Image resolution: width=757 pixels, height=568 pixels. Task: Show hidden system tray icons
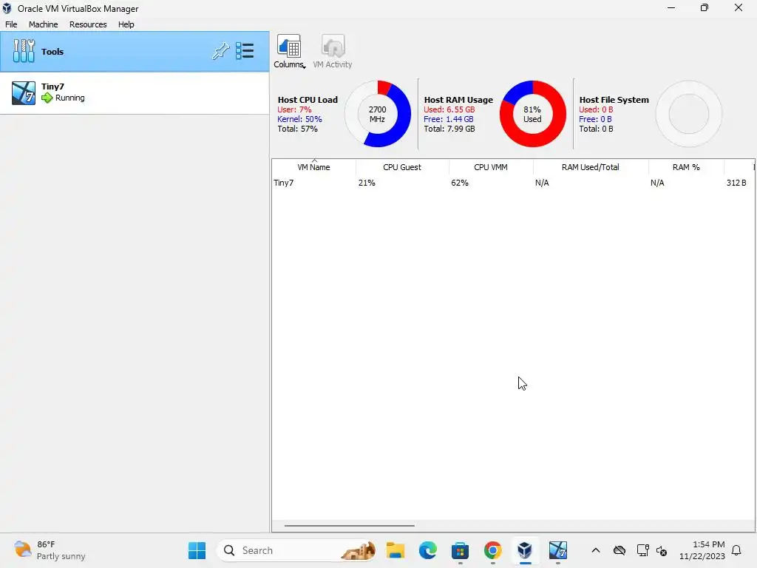coord(596,550)
